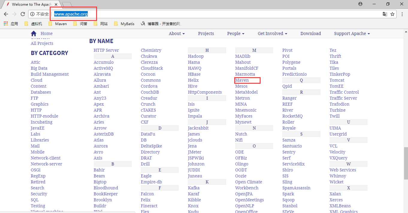408x213 pixels.
Task: Open a new tab with the tab button
Action: 67,4
